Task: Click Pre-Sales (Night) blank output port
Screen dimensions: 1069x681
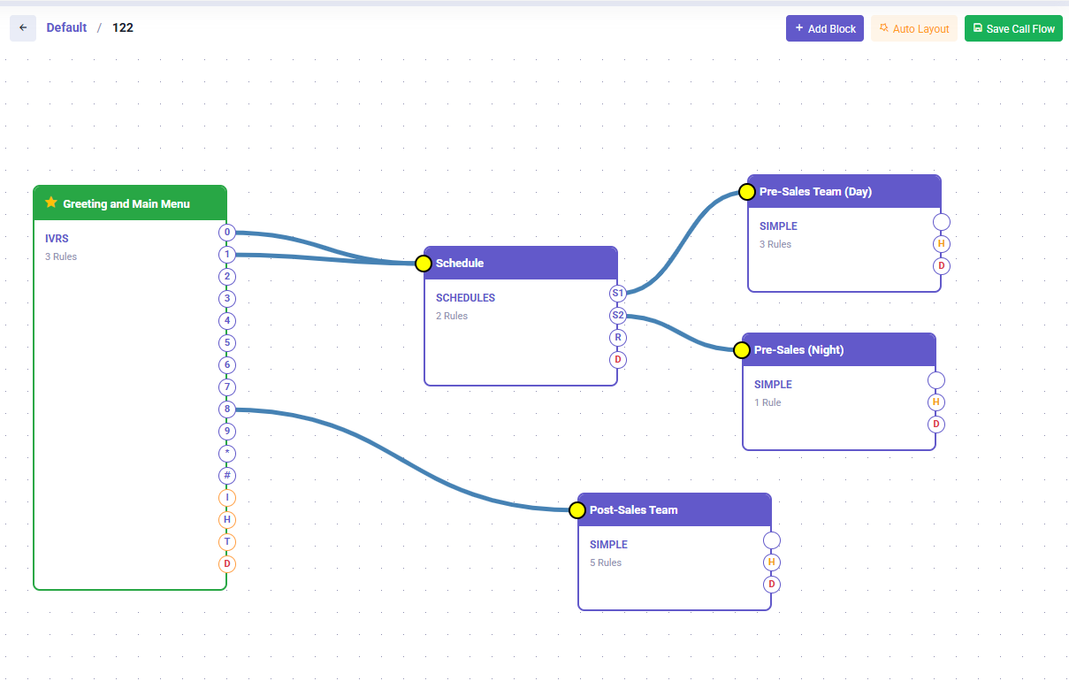Action: pos(936,380)
